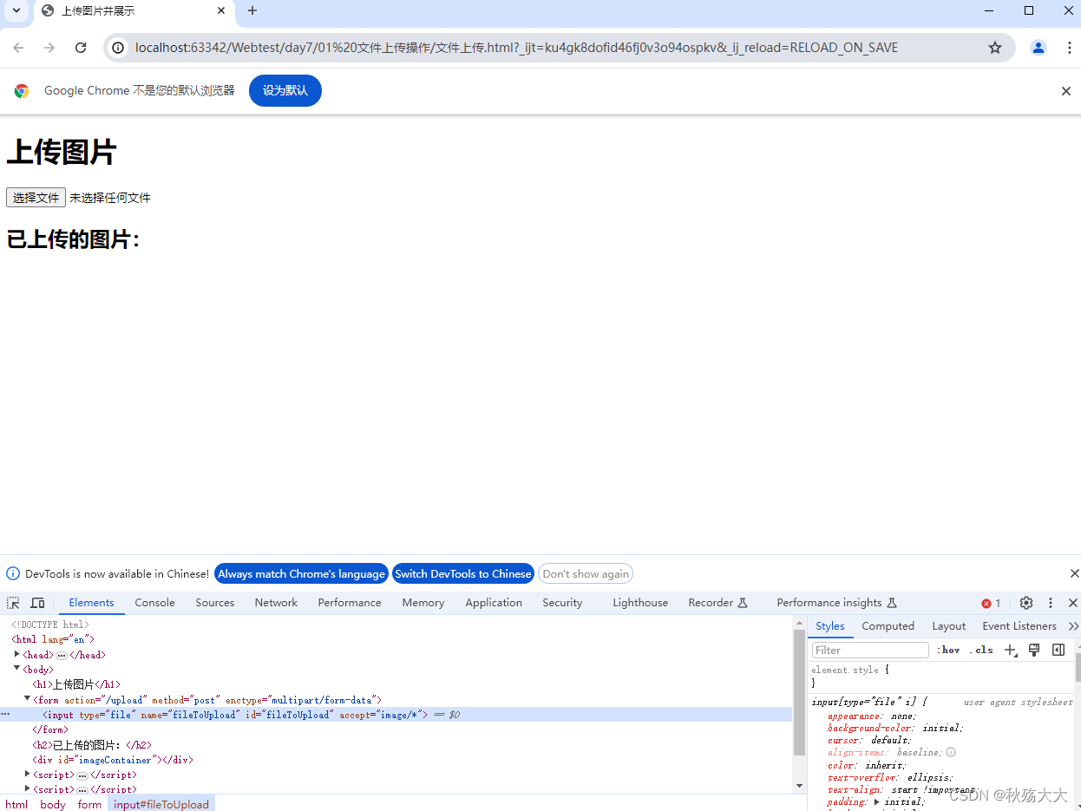Click the new style rule plus icon
The image size is (1081, 811).
(1010, 650)
